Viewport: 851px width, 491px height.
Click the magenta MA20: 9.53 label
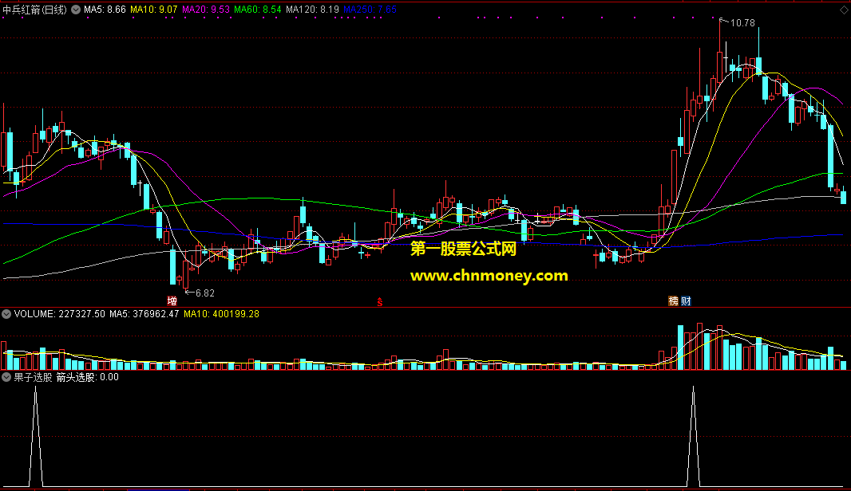206,10
